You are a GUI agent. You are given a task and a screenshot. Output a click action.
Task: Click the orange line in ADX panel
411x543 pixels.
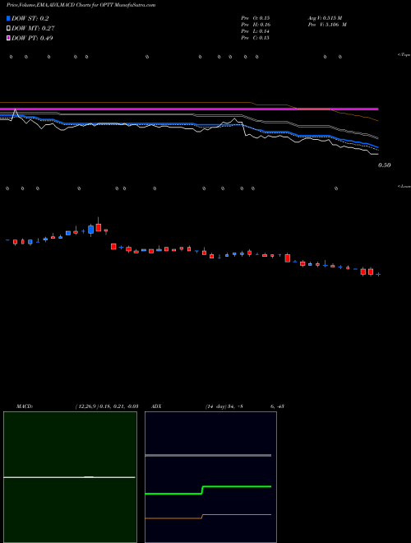[208, 517]
